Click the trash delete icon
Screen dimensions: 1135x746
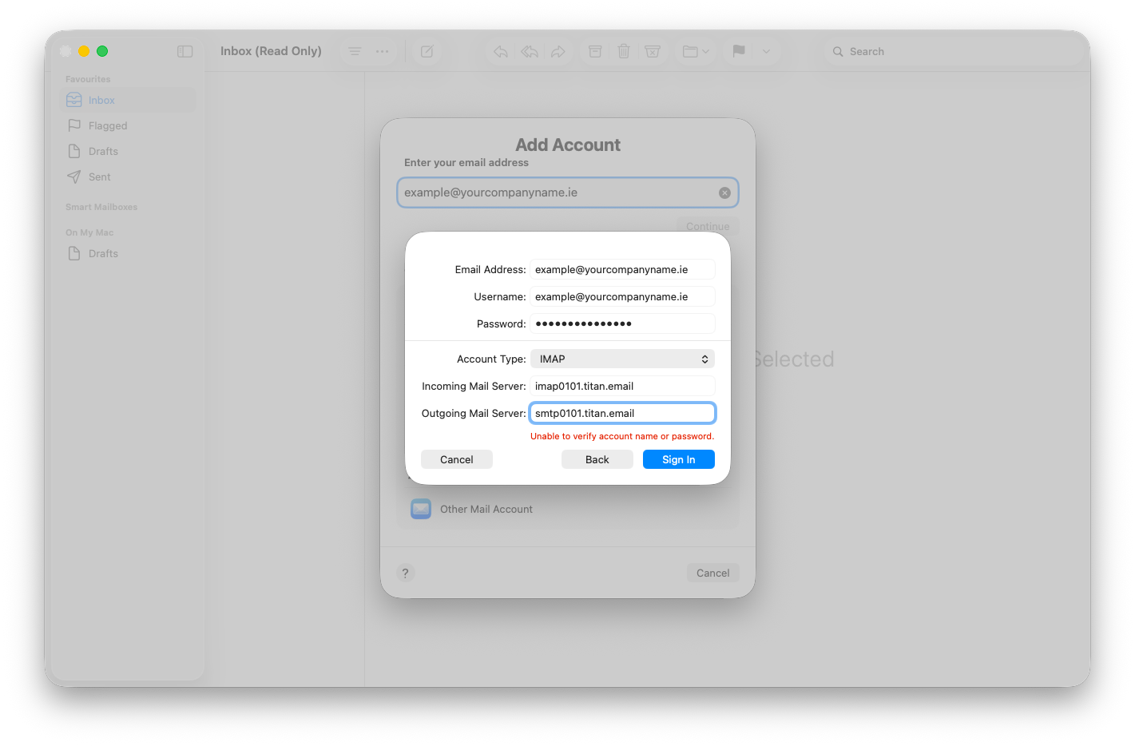(x=624, y=51)
